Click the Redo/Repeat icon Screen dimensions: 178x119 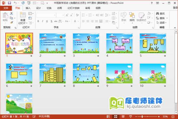tap(23, 3)
